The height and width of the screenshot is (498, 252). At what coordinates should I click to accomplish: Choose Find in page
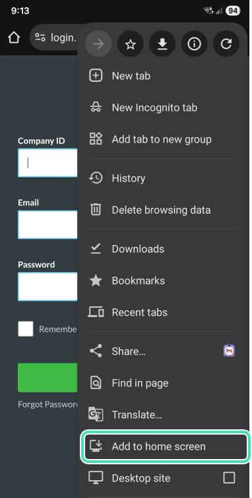[162, 383]
